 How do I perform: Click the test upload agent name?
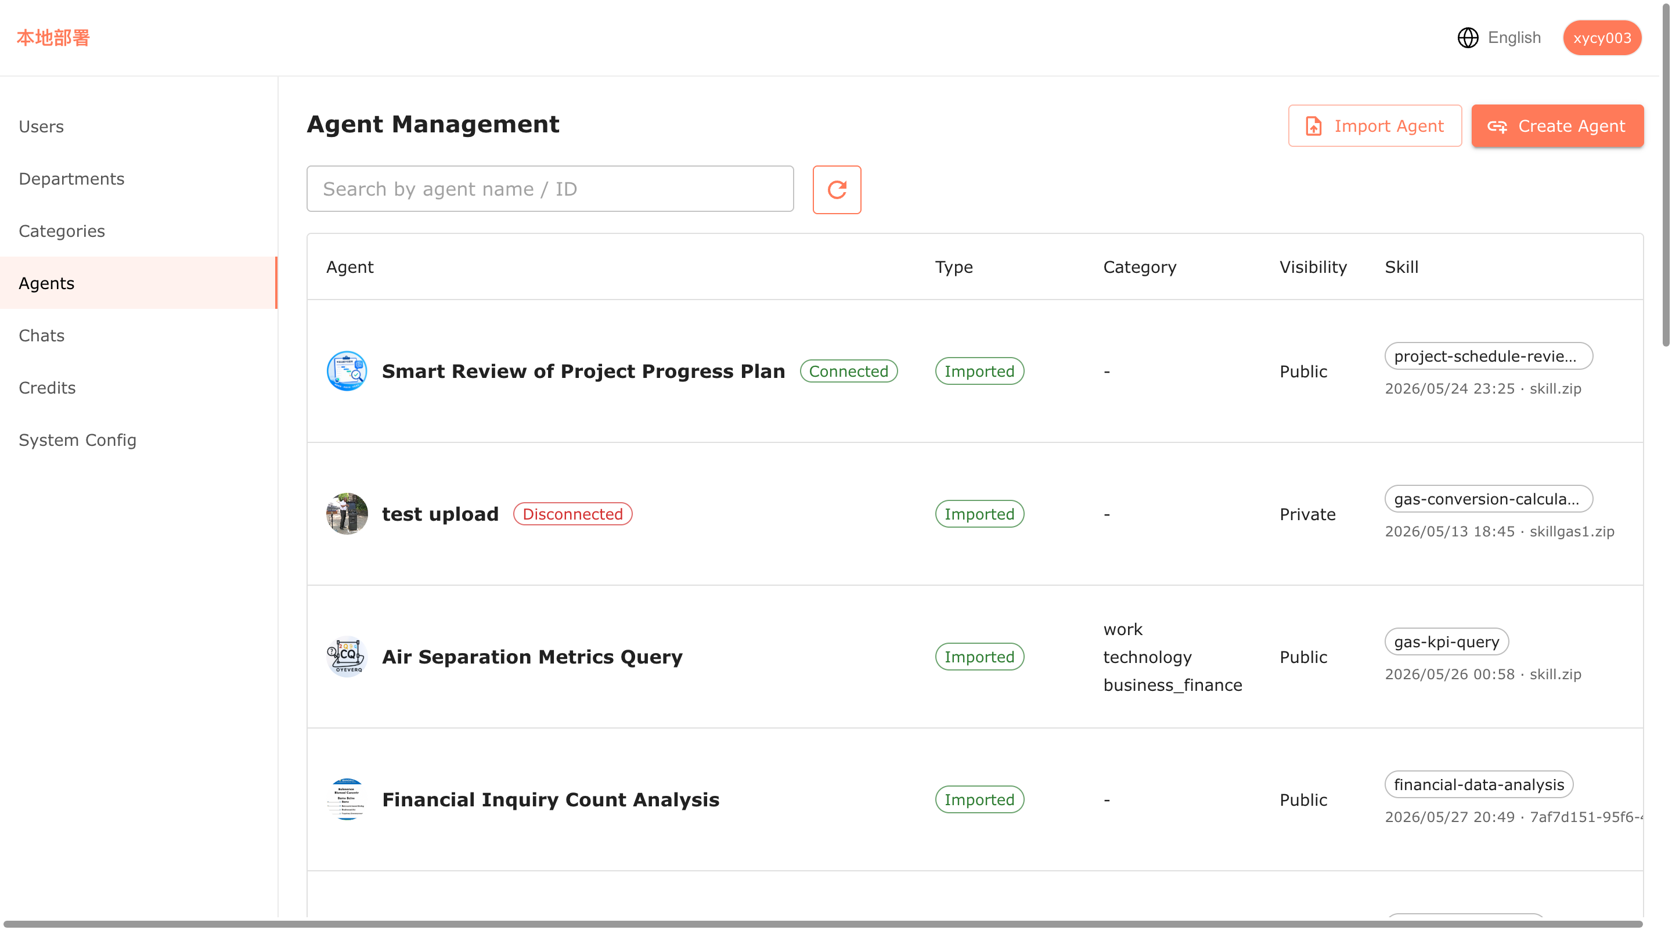(440, 514)
